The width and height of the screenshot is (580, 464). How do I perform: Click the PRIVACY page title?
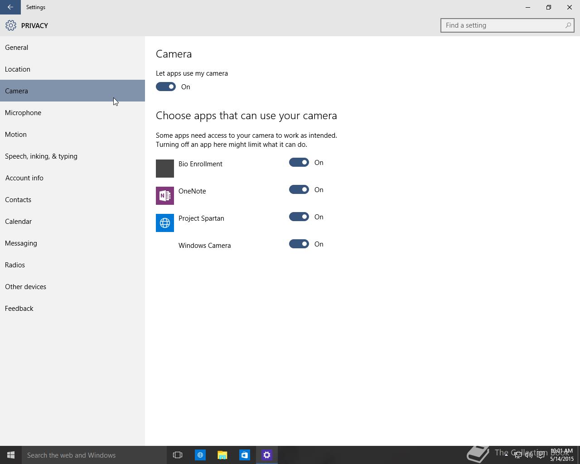coord(34,26)
